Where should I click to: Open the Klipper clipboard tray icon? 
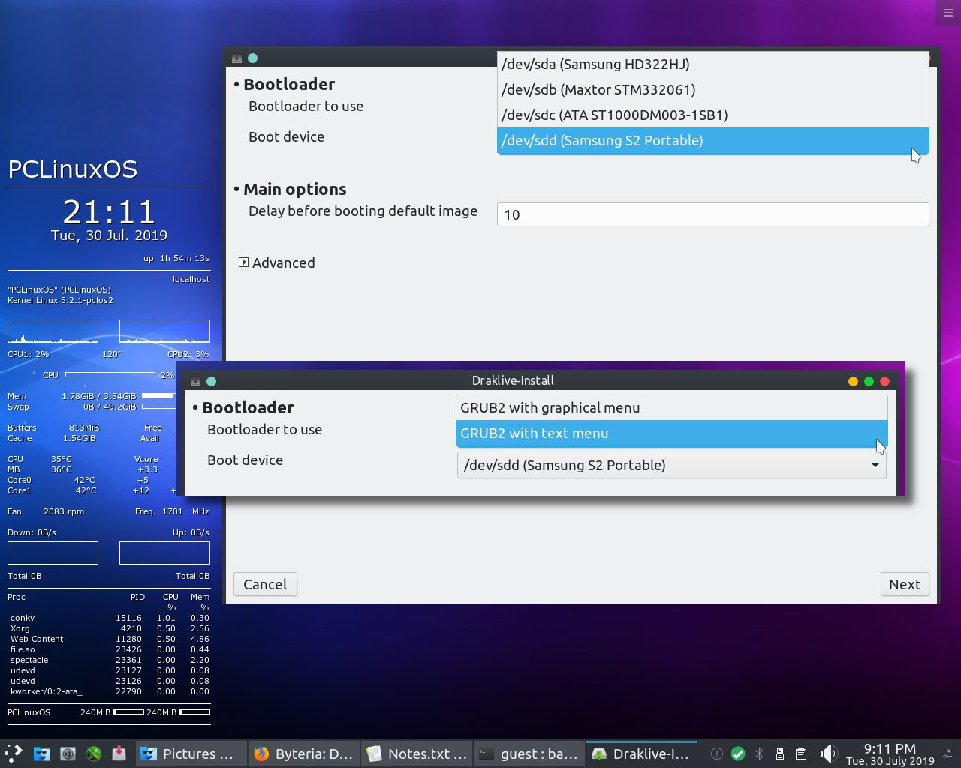800,754
